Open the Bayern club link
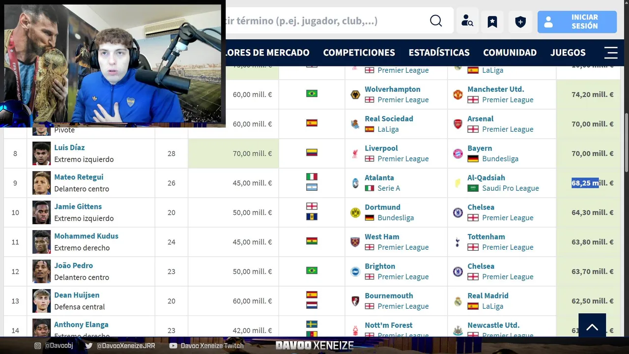 tap(480, 148)
